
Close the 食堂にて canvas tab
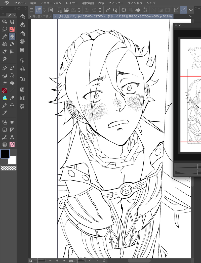[55, 16]
